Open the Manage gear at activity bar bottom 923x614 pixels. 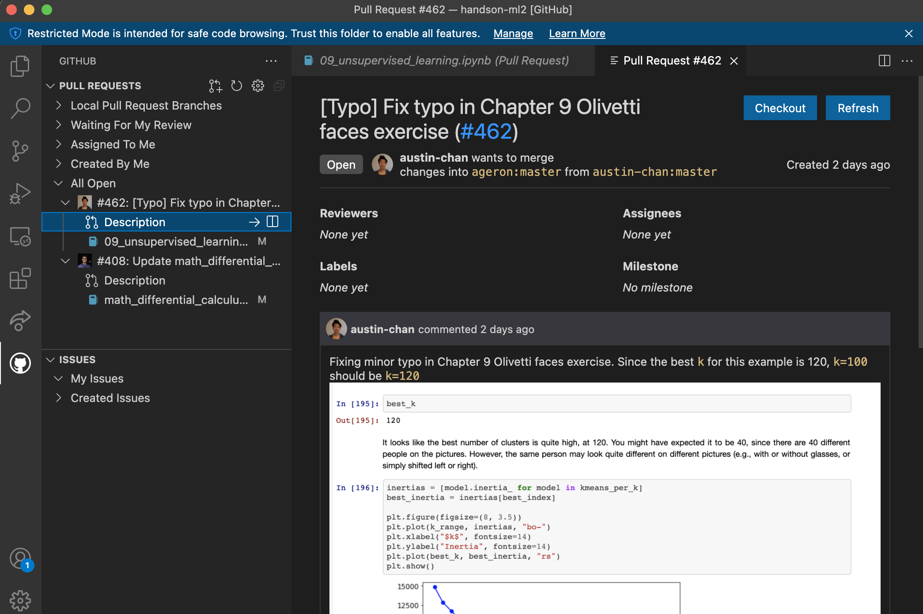pyautogui.click(x=20, y=601)
